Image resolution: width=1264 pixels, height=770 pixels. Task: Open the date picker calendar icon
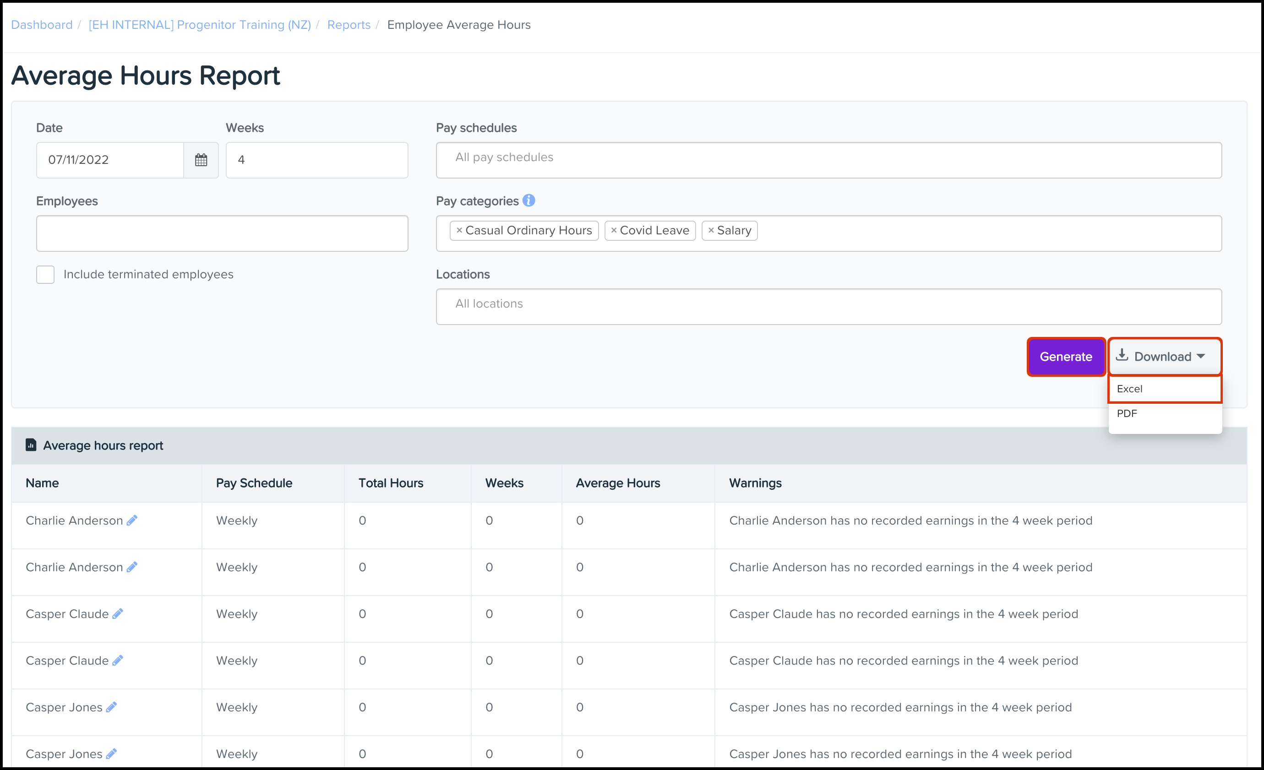201,160
